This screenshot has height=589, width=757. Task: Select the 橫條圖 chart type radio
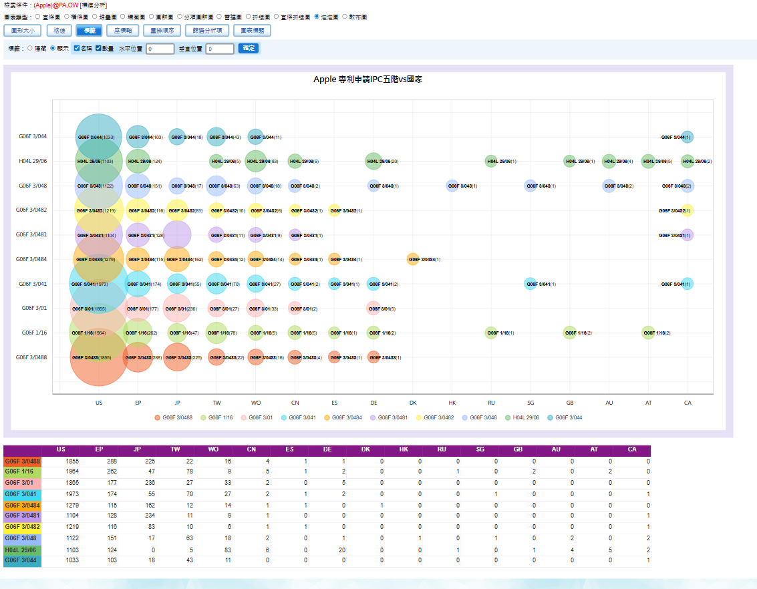(x=66, y=17)
